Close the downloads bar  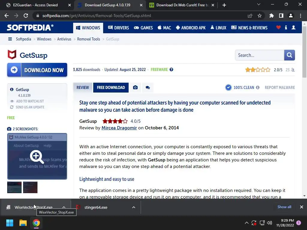click(302, 207)
